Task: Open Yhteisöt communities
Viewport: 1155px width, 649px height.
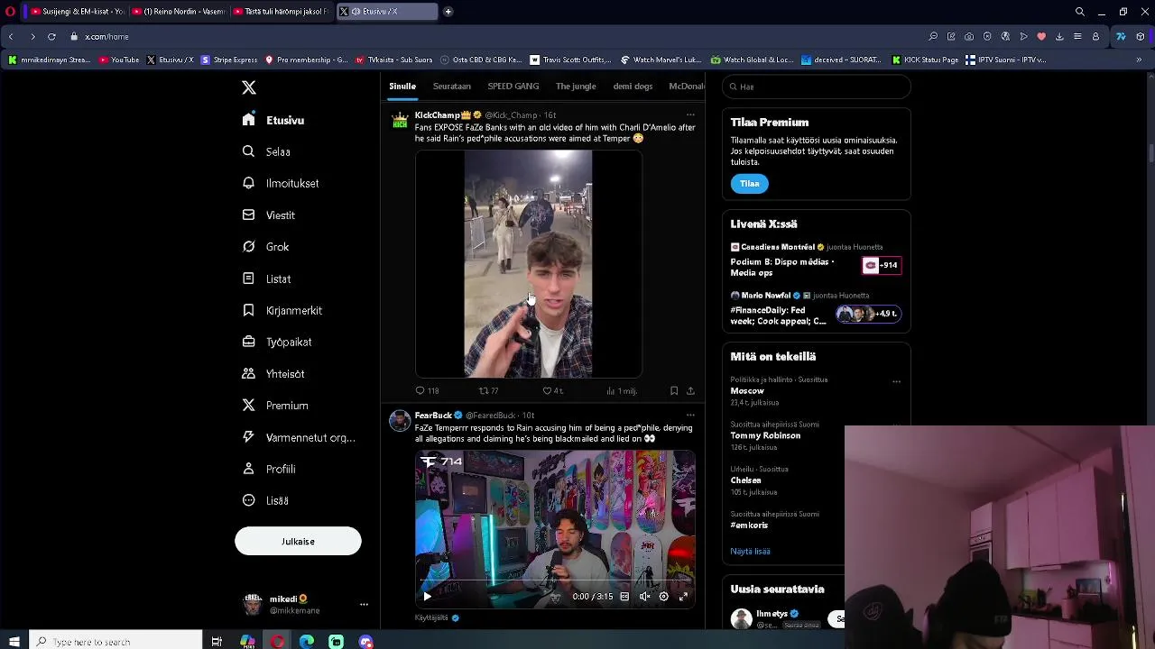Action: coord(273,373)
